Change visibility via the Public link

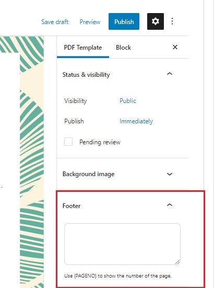(128, 101)
